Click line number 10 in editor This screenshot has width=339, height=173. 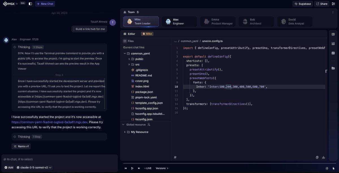pos(176,87)
